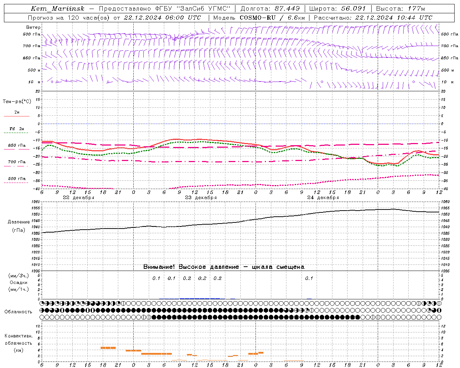Click the 'Осадки' precipitation label
This screenshot has height=368, width=460.
point(19,282)
